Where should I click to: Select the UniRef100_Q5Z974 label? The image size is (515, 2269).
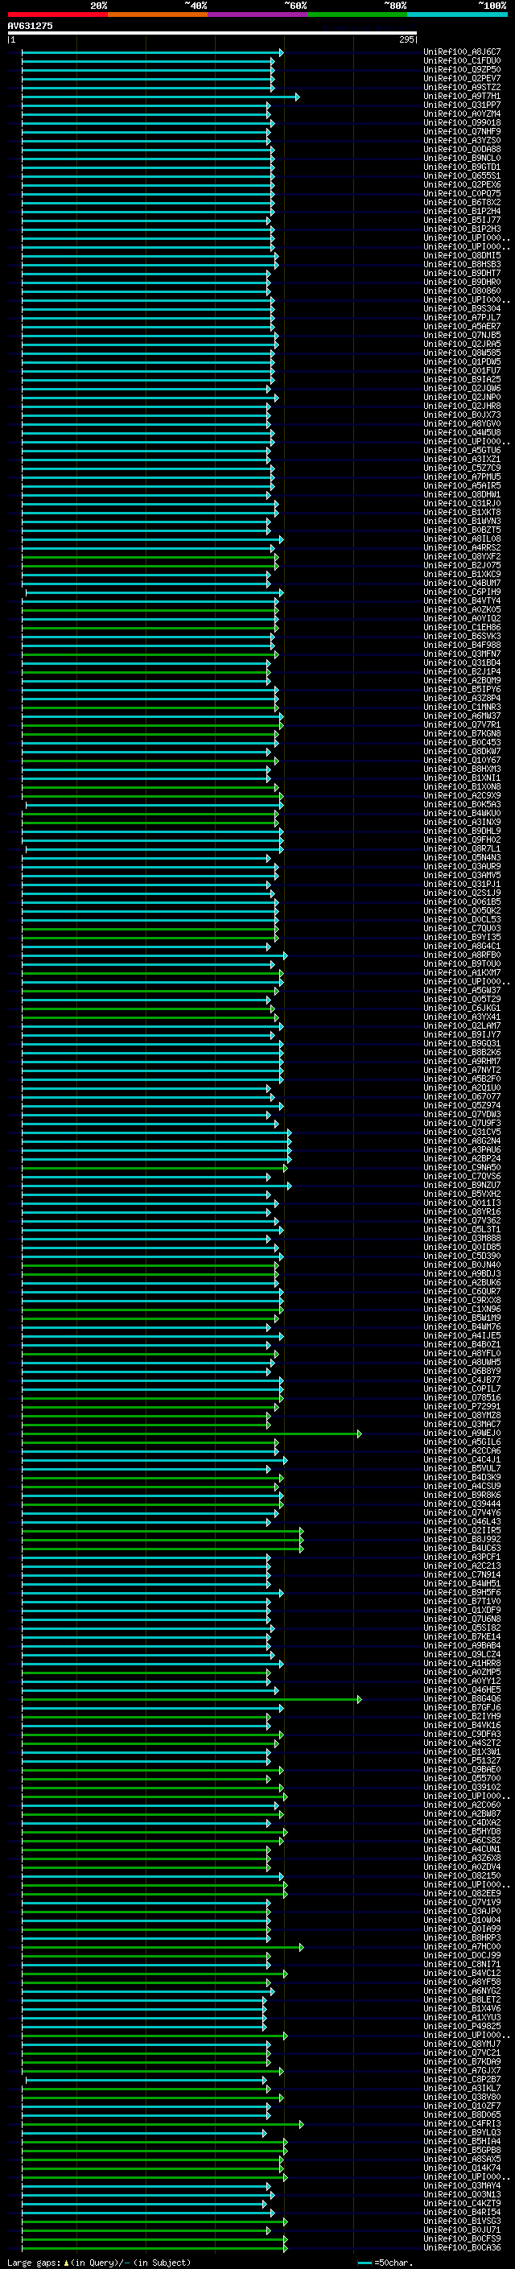pyautogui.click(x=462, y=1106)
